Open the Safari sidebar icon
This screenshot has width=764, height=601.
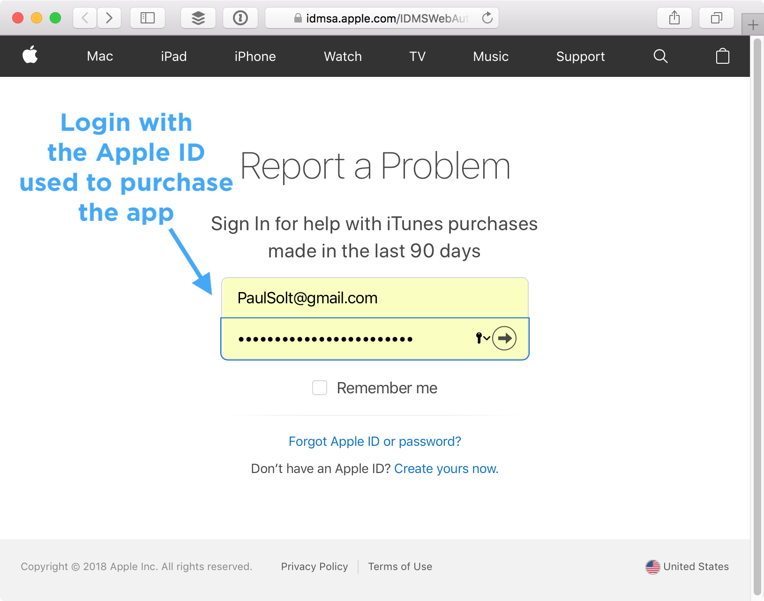coord(147,18)
